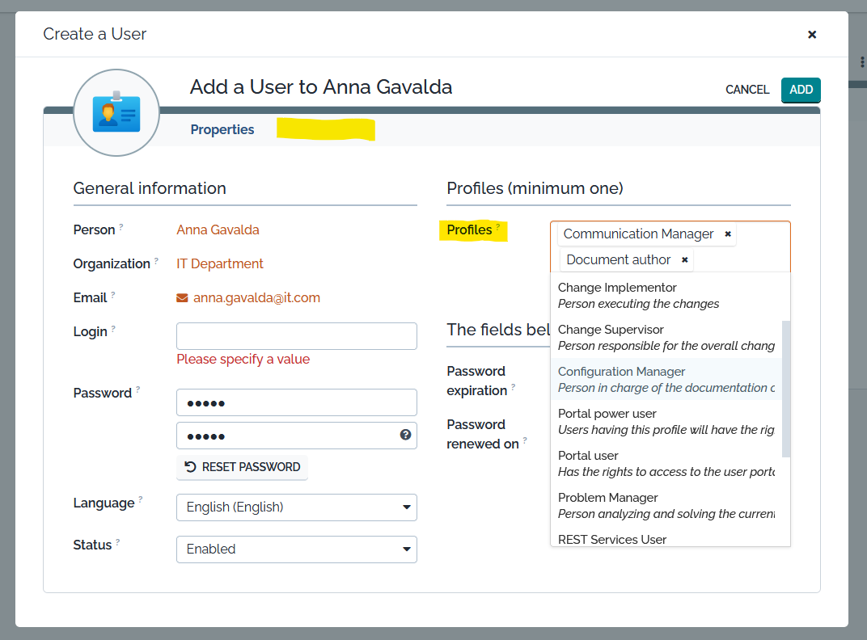Remove the Communication Manager profile tag
The height and width of the screenshot is (640, 867).
pos(728,234)
